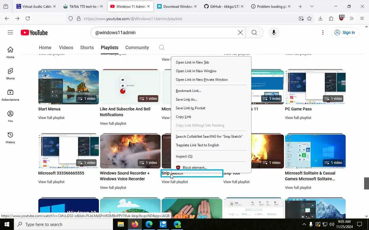Image resolution: width=369 pixels, height=230 pixels.
Task: Expand toolbar overflow chevron
Action: [352, 18]
